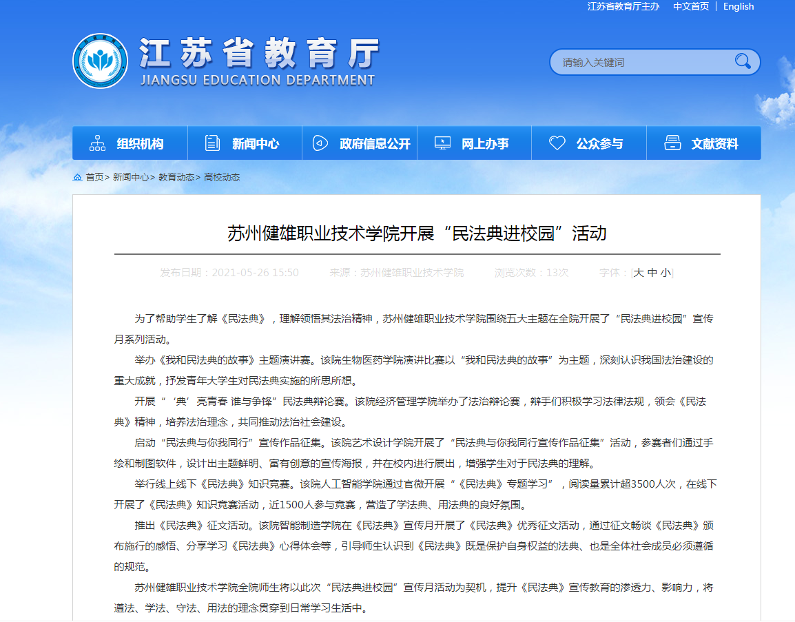Click the 政府信息公开 circular icon
The width and height of the screenshot is (795, 622).
pyautogui.click(x=320, y=143)
